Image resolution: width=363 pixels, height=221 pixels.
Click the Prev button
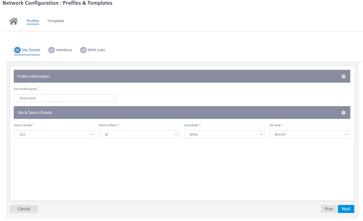(x=329, y=209)
